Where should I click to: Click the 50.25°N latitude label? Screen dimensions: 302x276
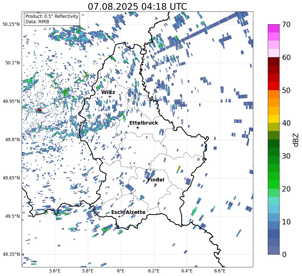pyautogui.click(x=11, y=25)
